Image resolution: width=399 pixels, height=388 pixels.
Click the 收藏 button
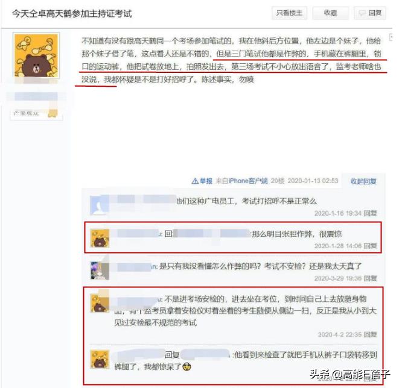[x=330, y=13]
